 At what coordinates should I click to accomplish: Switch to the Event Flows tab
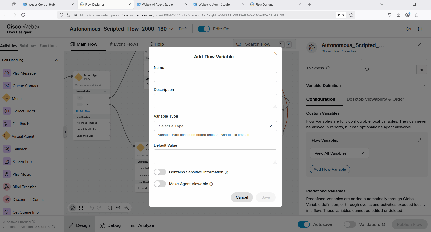pos(124,44)
